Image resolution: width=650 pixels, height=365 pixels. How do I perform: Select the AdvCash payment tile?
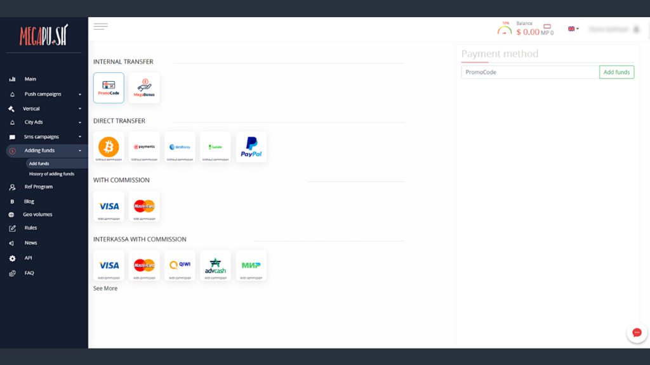(216, 266)
